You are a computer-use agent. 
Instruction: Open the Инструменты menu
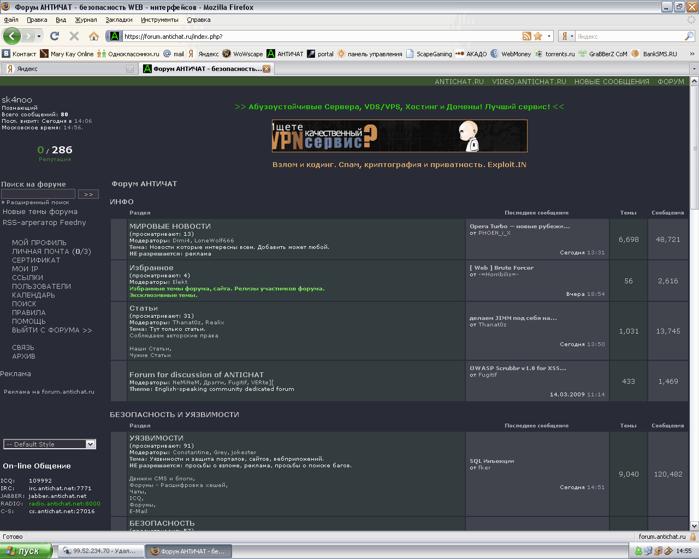click(159, 20)
